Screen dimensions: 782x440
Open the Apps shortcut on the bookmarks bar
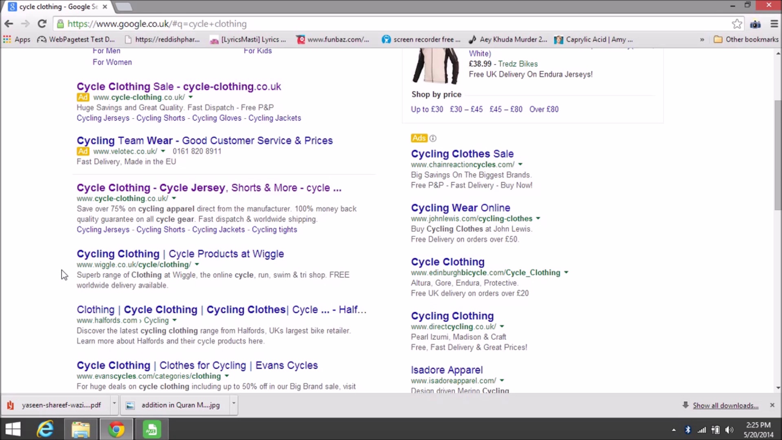pyautogui.click(x=17, y=39)
